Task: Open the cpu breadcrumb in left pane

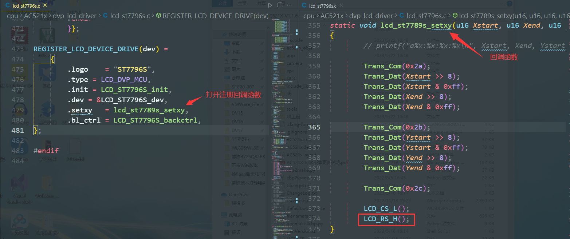Action: pos(12,16)
